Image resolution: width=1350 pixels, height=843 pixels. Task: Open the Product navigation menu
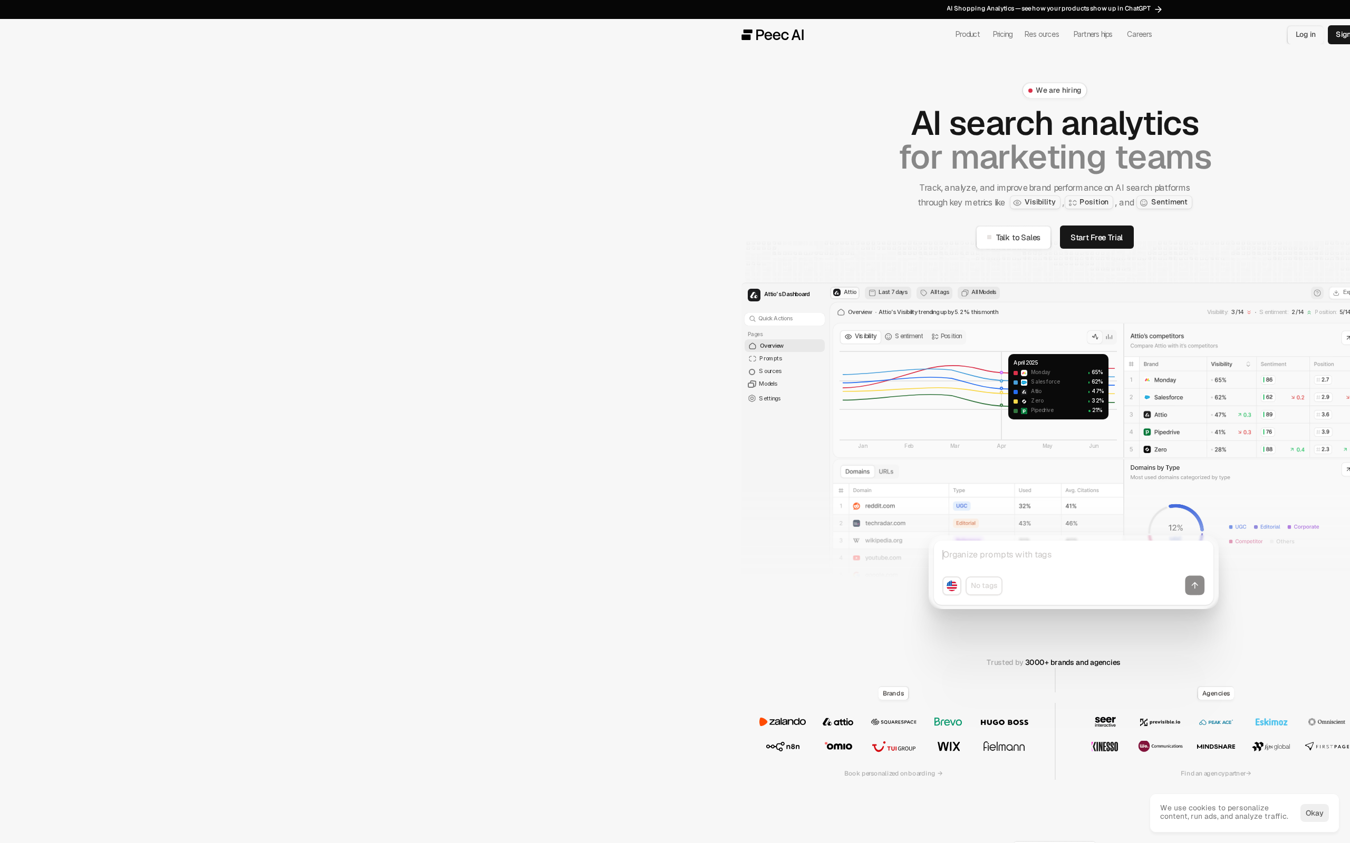click(967, 35)
